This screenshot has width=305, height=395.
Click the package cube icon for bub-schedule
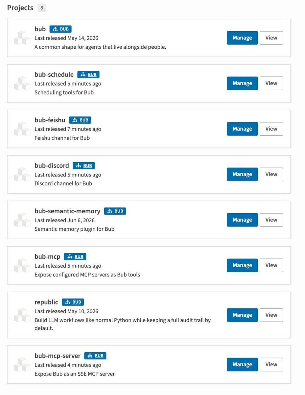pyautogui.click(x=22, y=83)
